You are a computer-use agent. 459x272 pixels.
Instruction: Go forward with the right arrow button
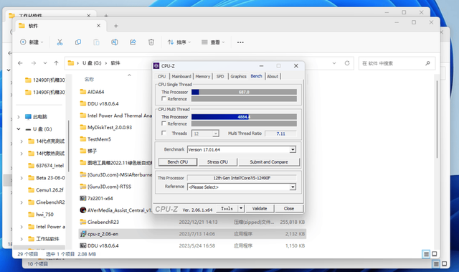point(34,63)
